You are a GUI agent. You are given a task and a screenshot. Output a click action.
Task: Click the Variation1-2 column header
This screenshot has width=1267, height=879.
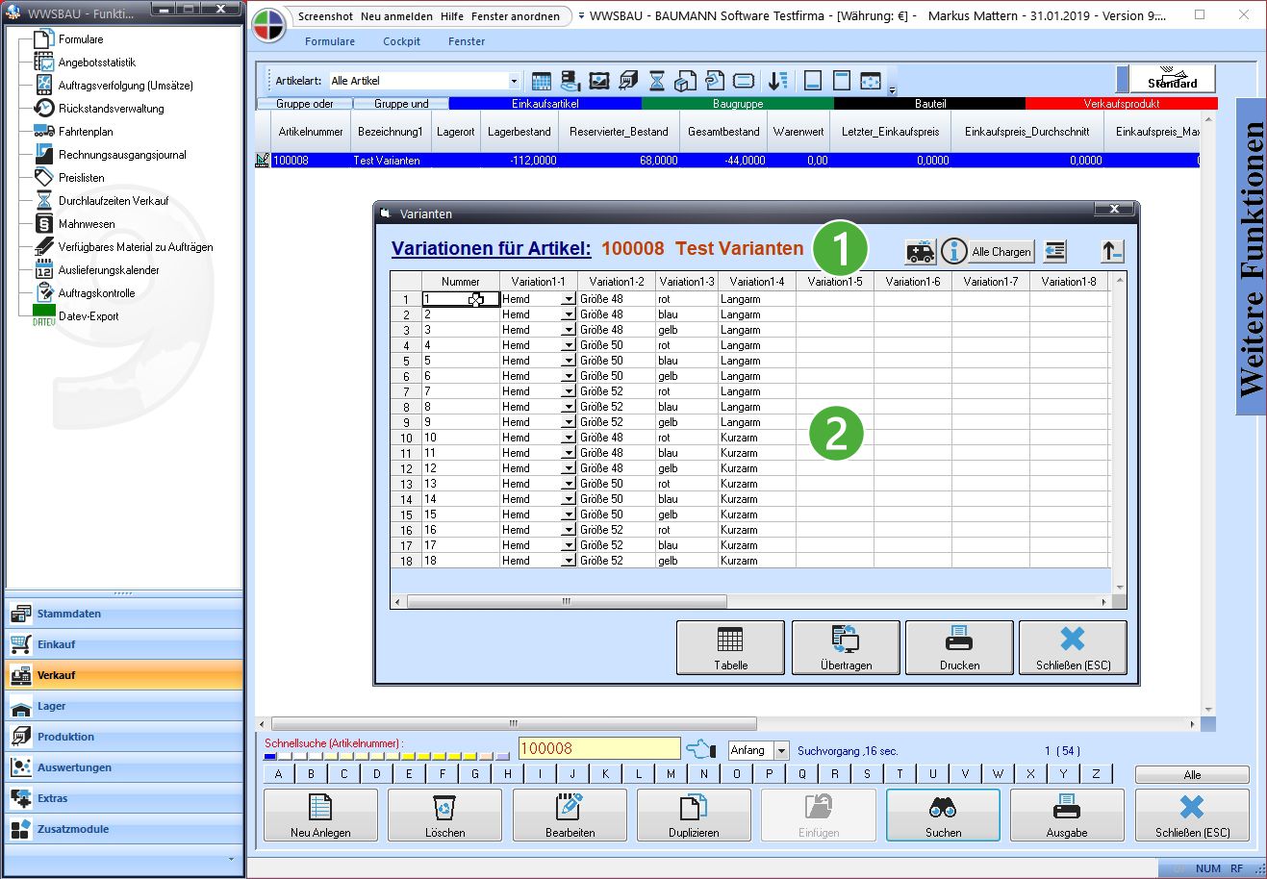617,282
